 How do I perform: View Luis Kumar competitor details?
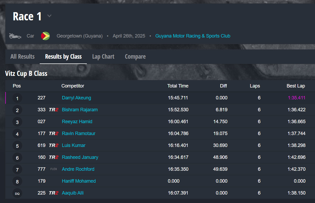click(74, 145)
